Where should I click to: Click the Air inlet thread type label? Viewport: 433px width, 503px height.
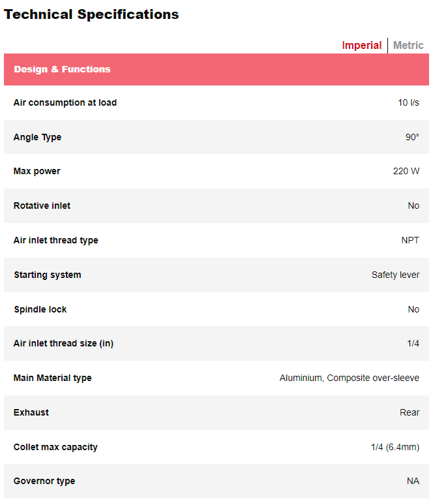(55, 240)
